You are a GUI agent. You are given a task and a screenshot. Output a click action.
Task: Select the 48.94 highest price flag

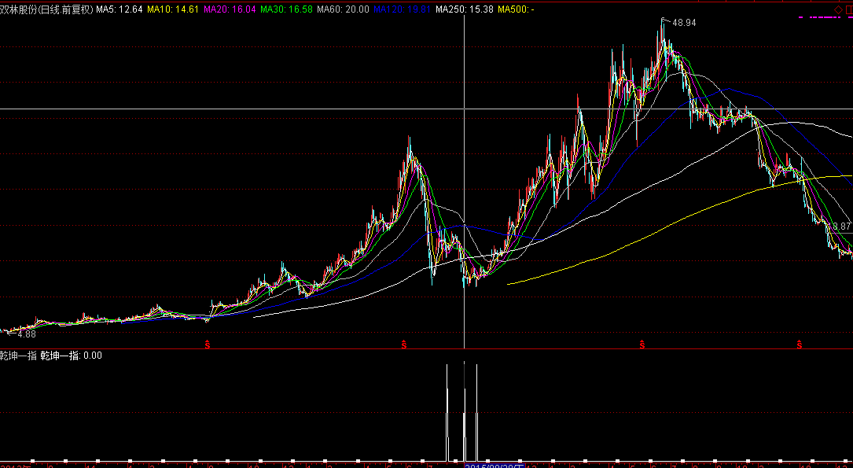pyautogui.click(x=683, y=24)
